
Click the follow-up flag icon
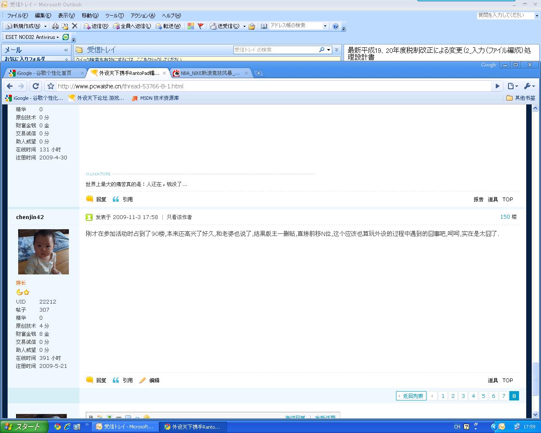click(x=201, y=26)
